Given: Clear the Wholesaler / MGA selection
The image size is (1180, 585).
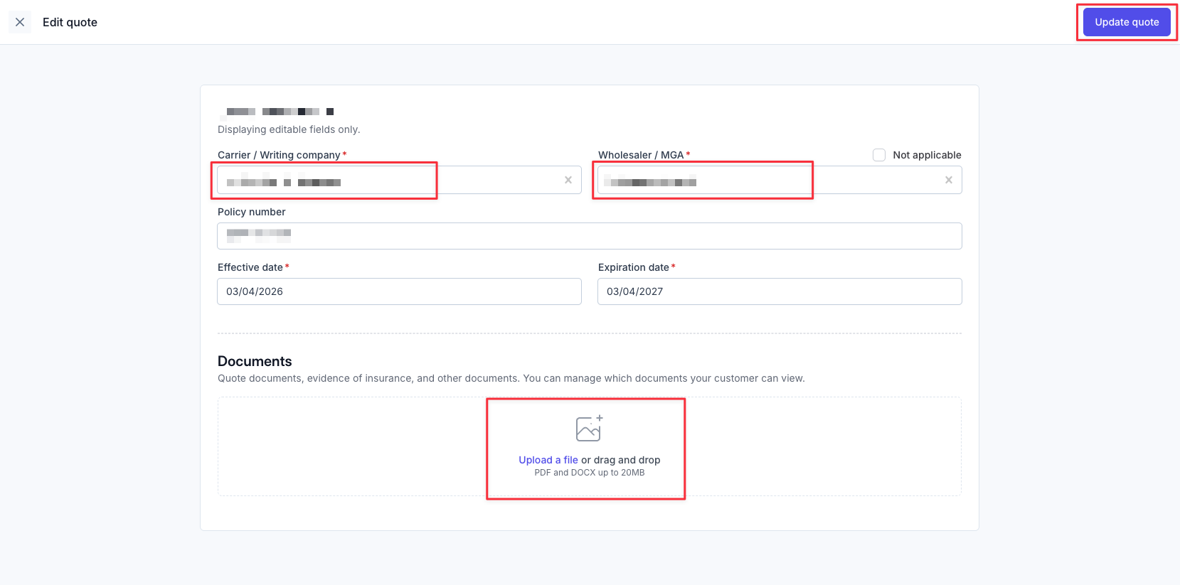Looking at the screenshot, I should tap(949, 180).
